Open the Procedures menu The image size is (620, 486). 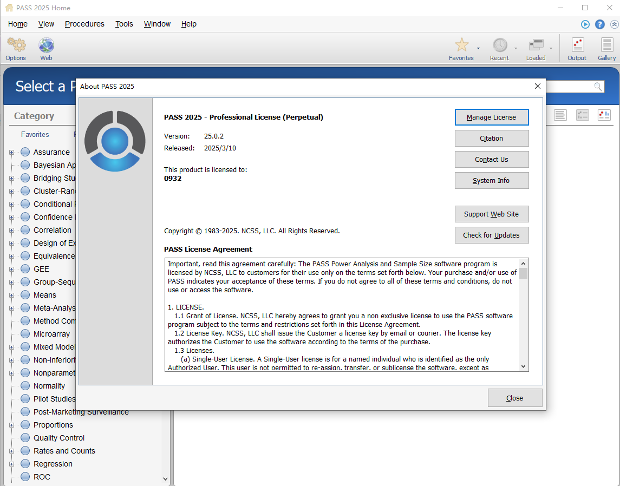(84, 24)
